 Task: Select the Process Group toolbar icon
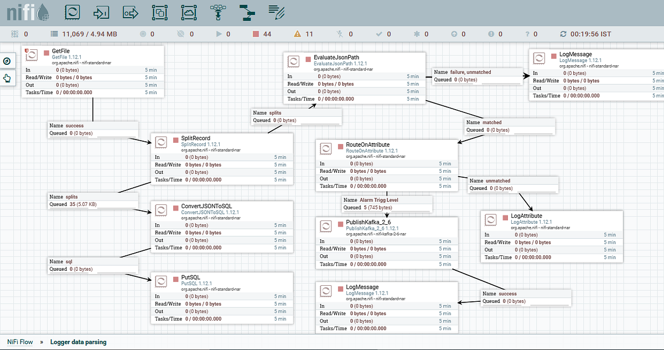coord(160,12)
